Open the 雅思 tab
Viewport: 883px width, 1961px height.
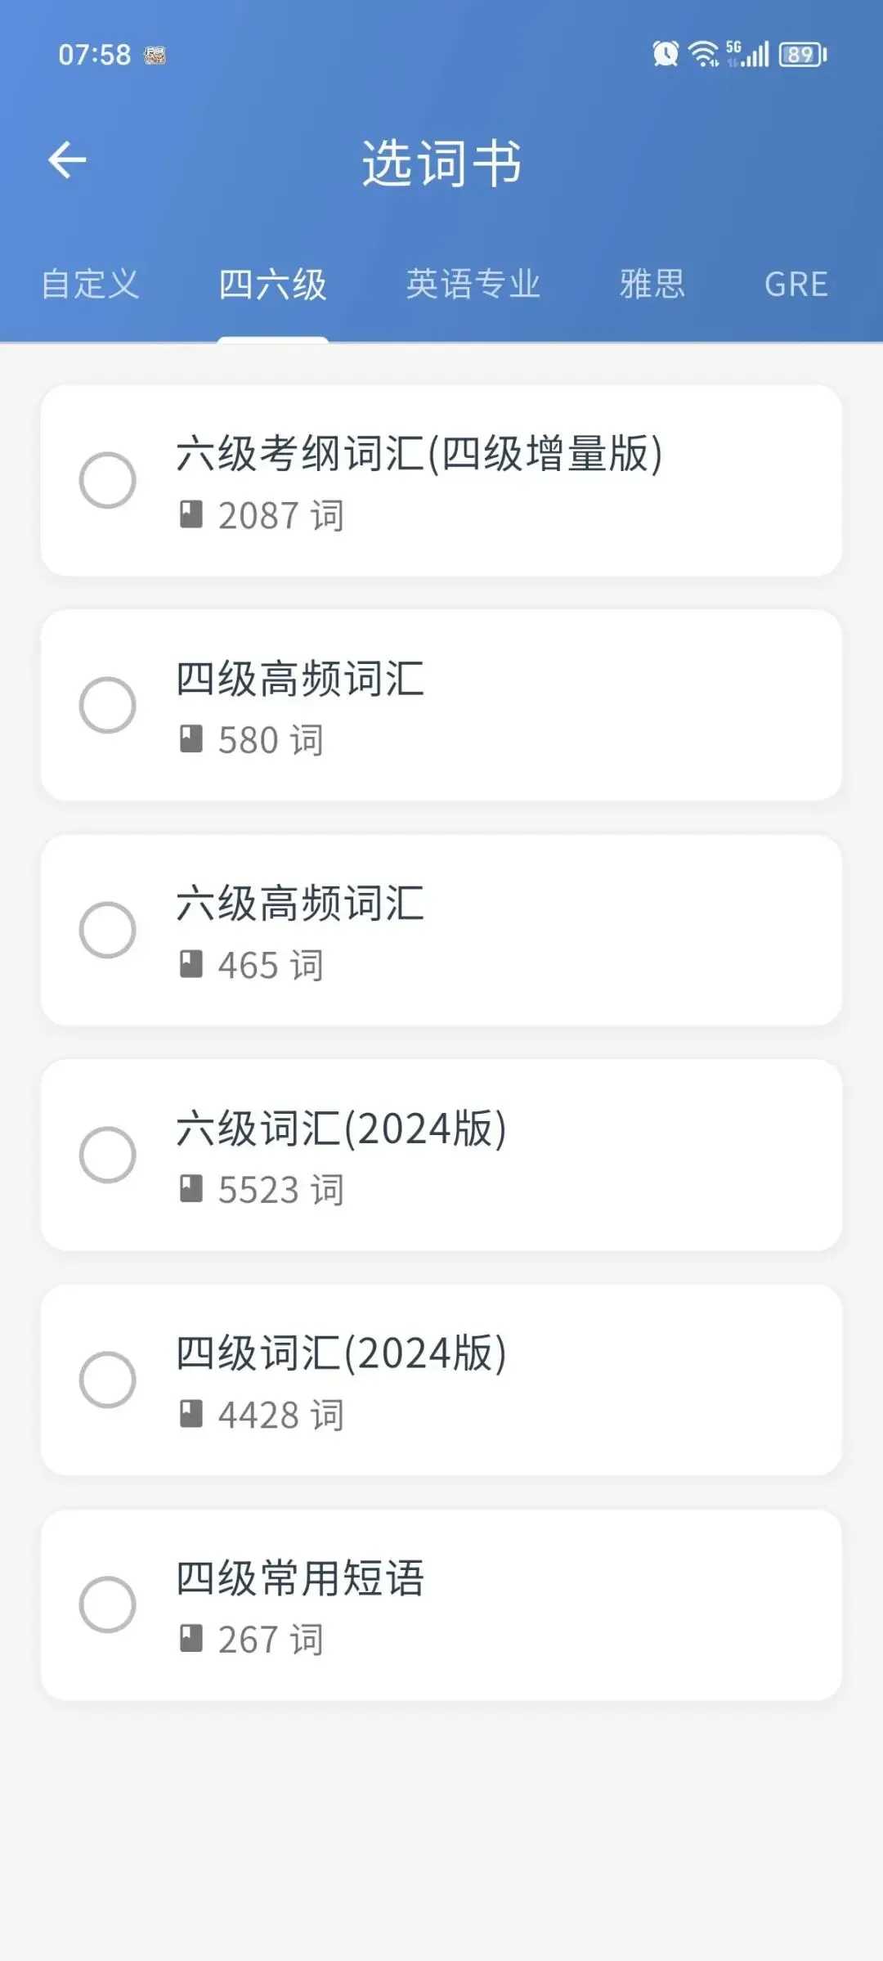click(652, 285)
